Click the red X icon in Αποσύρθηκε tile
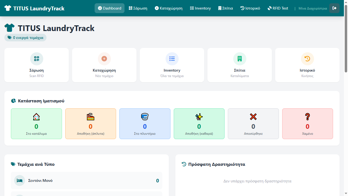The image size is (348, 196). tap(253, 117)
